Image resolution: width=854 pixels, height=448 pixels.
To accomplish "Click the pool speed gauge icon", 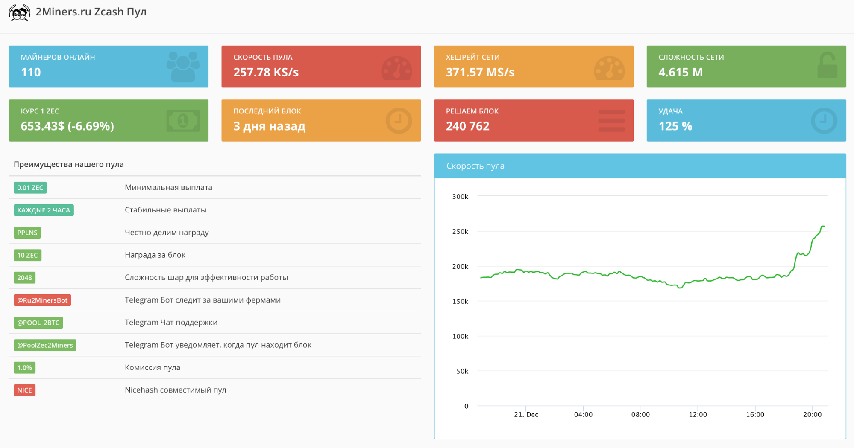I will pos(396,68).
